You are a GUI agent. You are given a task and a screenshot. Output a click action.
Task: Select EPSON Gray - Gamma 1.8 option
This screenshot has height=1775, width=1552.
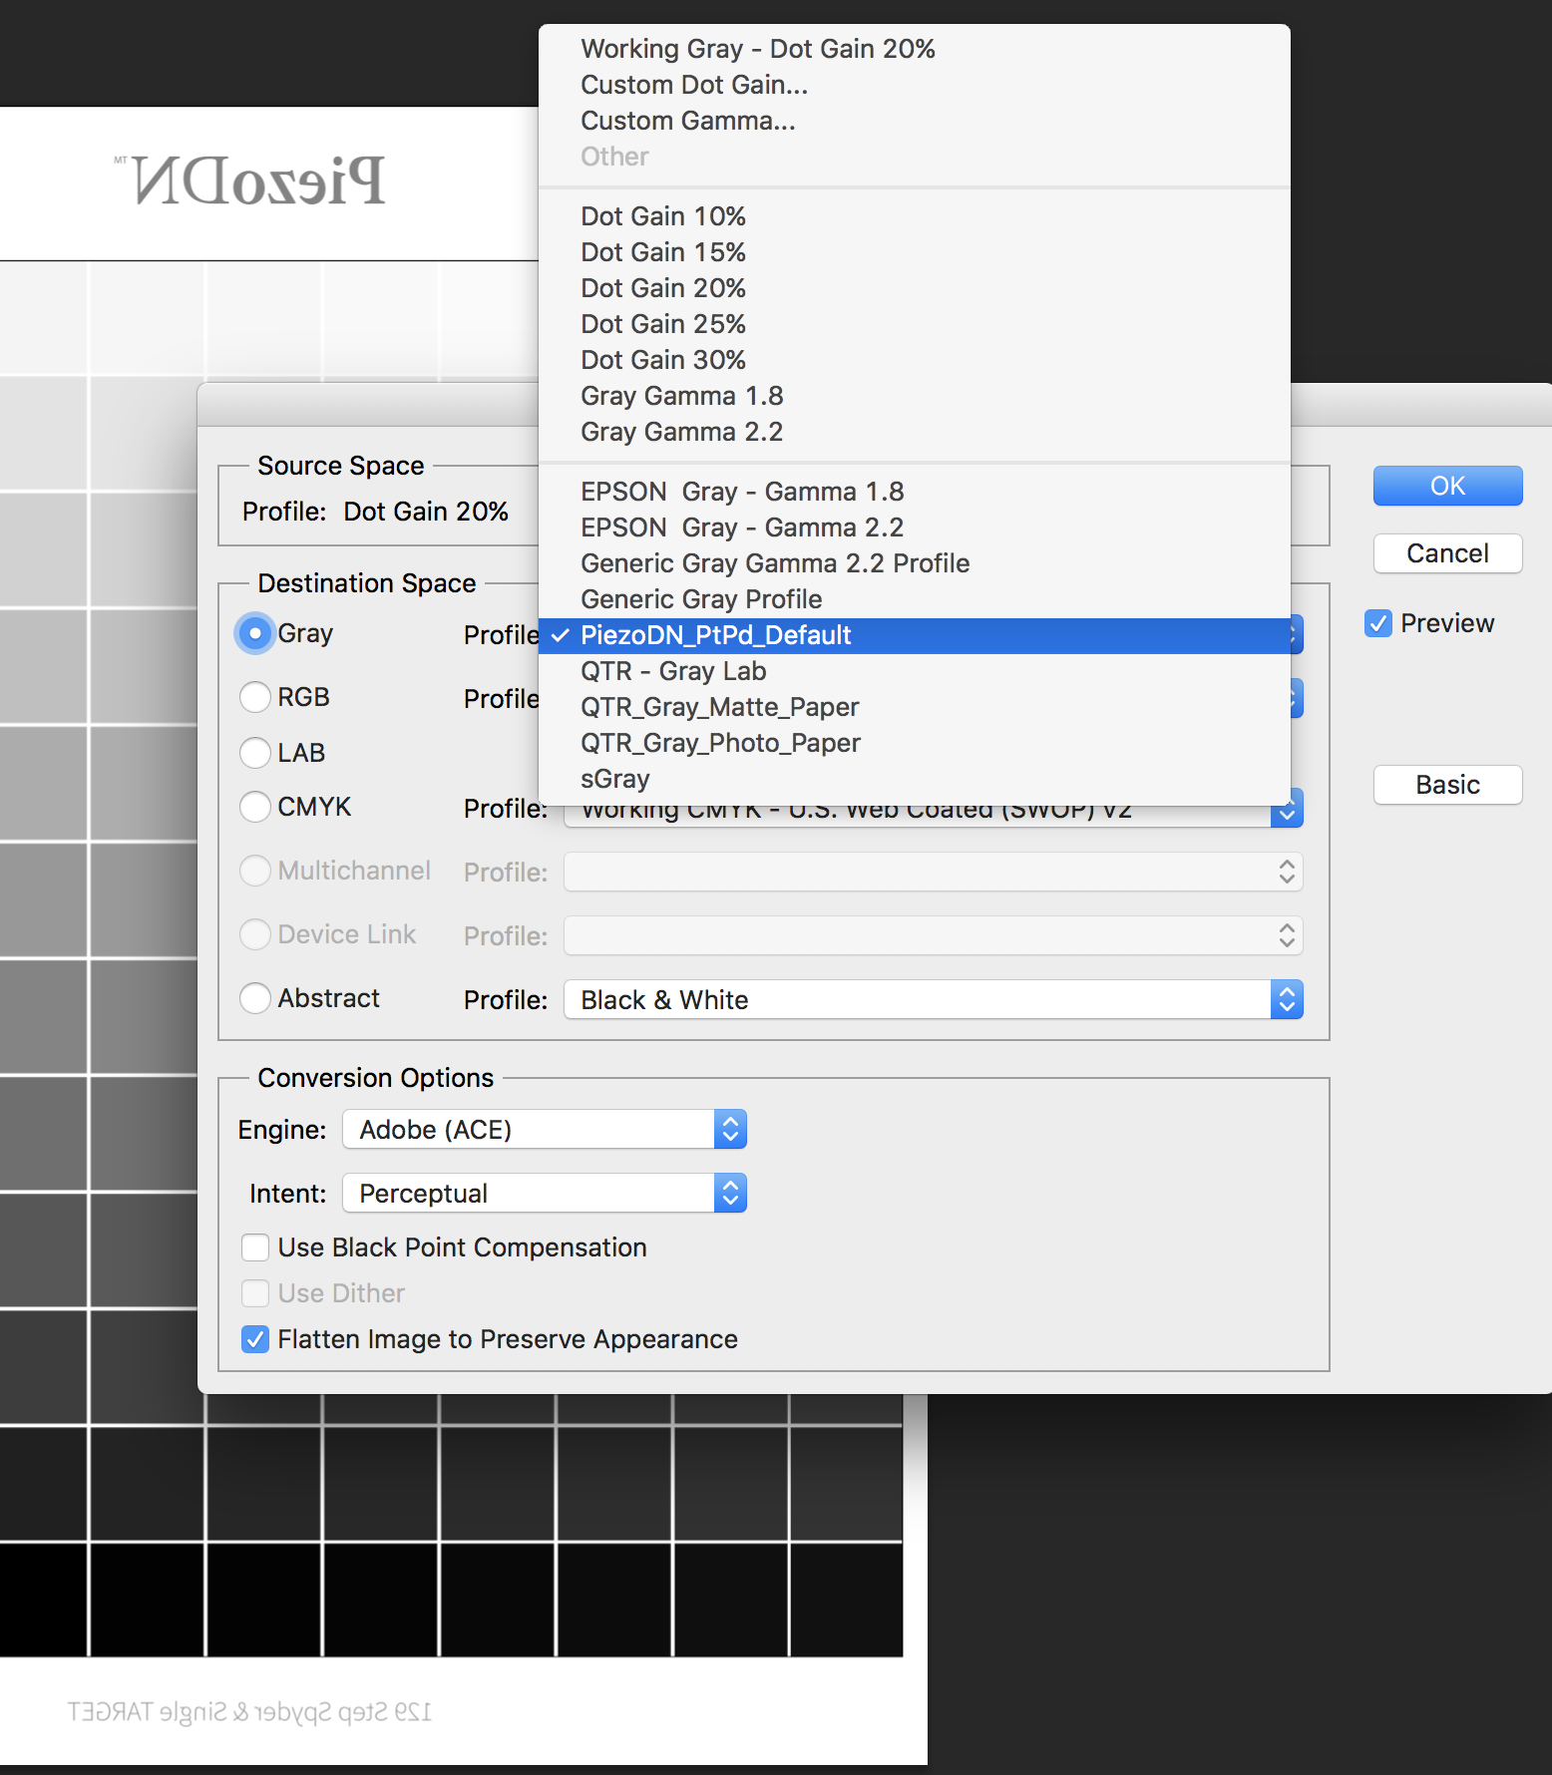(742, 492)
